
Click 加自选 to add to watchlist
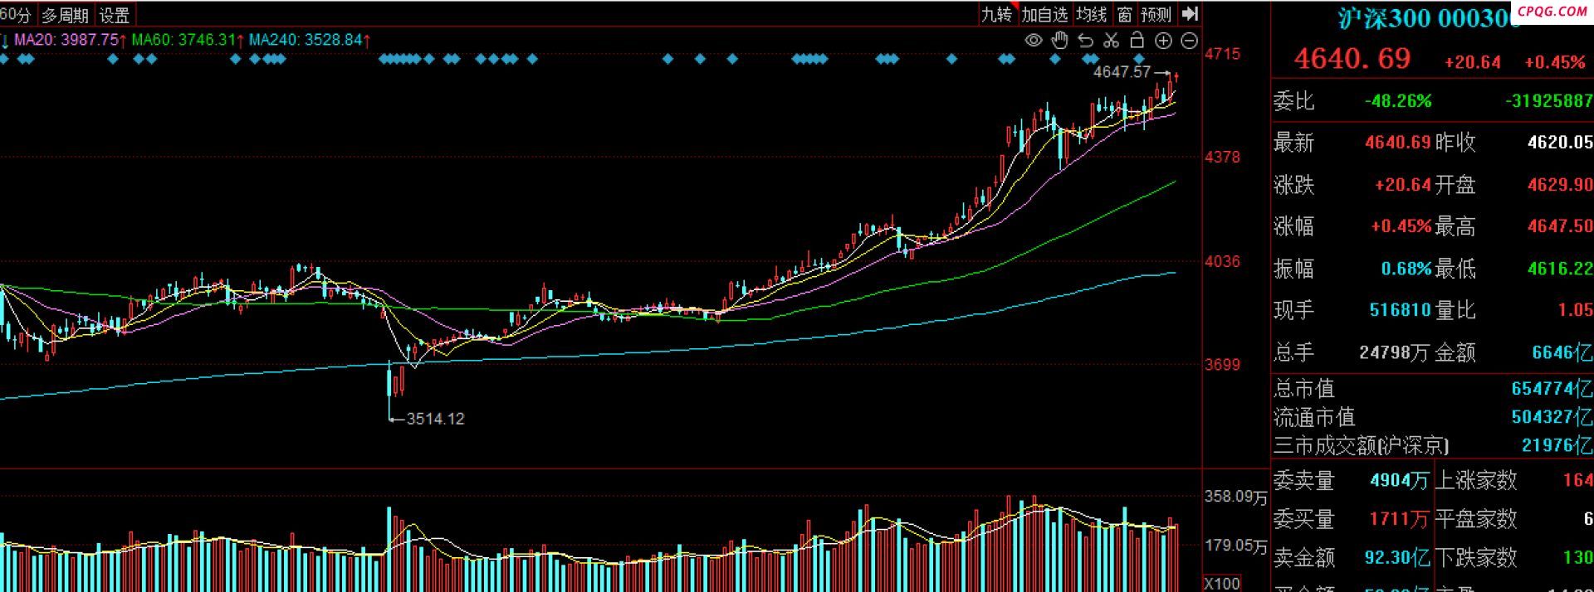click(x=1044, y=14)
